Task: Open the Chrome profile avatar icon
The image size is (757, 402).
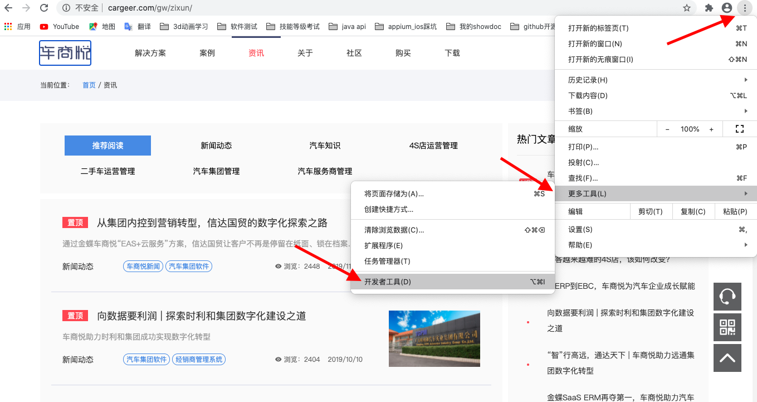Action: 726,8
